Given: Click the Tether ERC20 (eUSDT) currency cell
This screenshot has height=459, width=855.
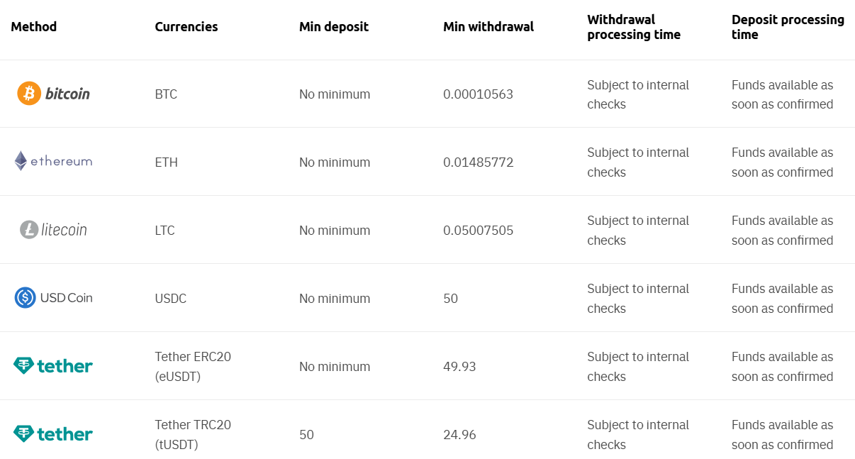Looking at the screenshot, I should point(193,366).
